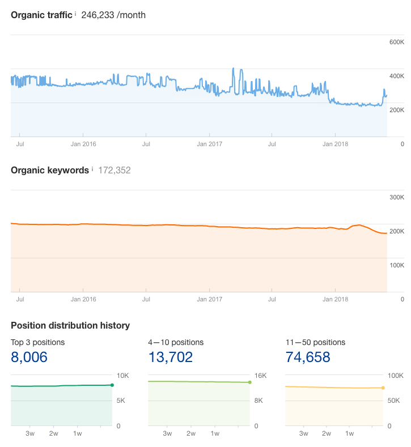
Task: Click the 8,006 top 3 positions value
Action: (29, 357)
